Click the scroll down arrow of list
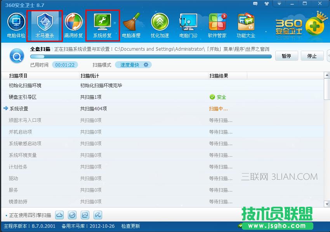The height and width of the screenshot is (232, 330). coord(327,204)
